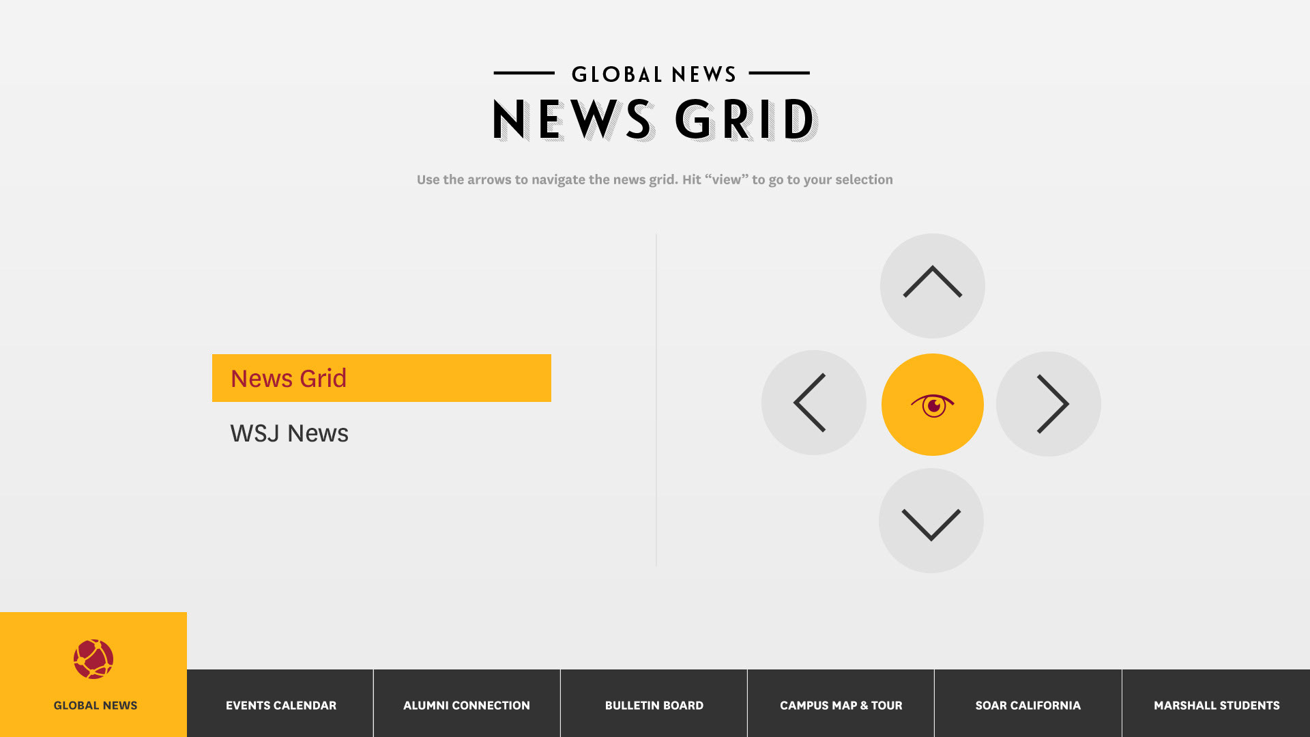Click the small GLOBAL NEWS header text
The height and width of the screenshot is (737, 1310).
[654, 74]
